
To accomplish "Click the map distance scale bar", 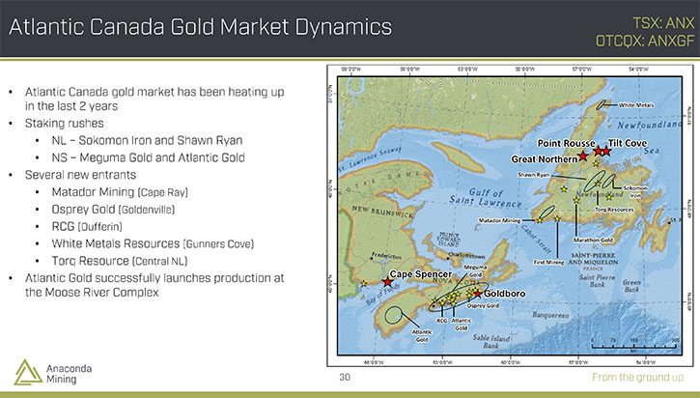I will (x=634, y=345).
